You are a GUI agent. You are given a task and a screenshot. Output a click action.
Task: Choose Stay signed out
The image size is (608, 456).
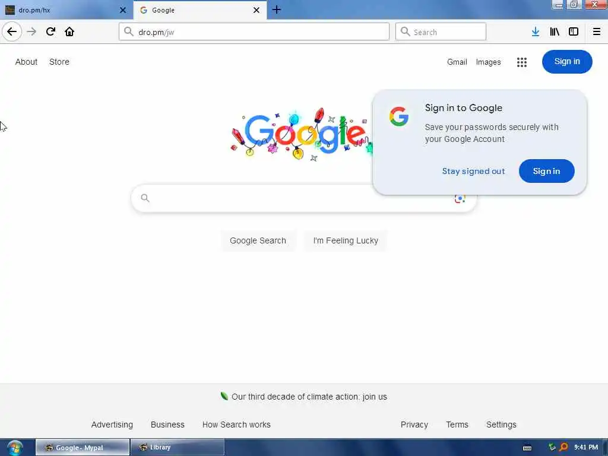(473, 171)
